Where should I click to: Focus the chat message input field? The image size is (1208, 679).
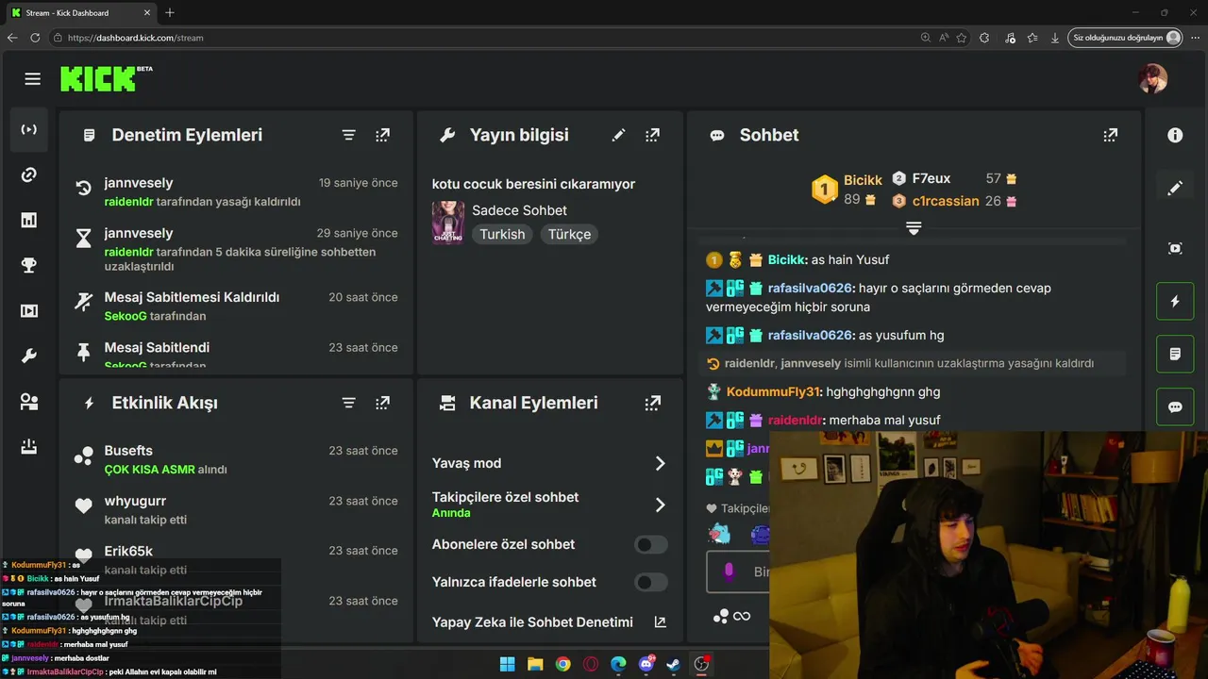point(738,571)
